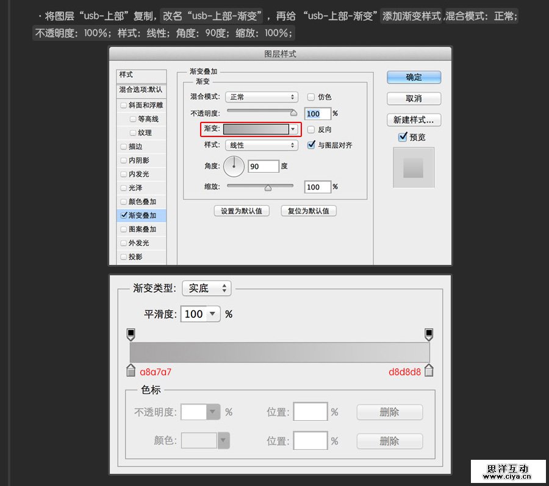Enable the 投影 layer style
Viewport: 549px width, 486px height.
coord(123,256)
